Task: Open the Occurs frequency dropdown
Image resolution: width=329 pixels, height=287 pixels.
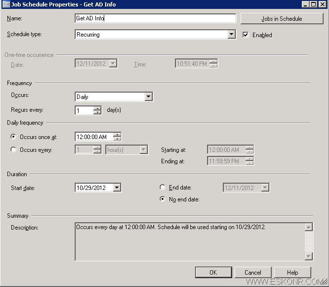Action: point(149,96)
